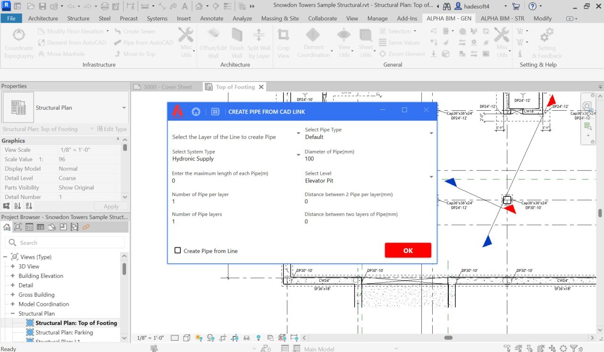Click the Distance between two layers of Pipe field

(x=369, y=221)
